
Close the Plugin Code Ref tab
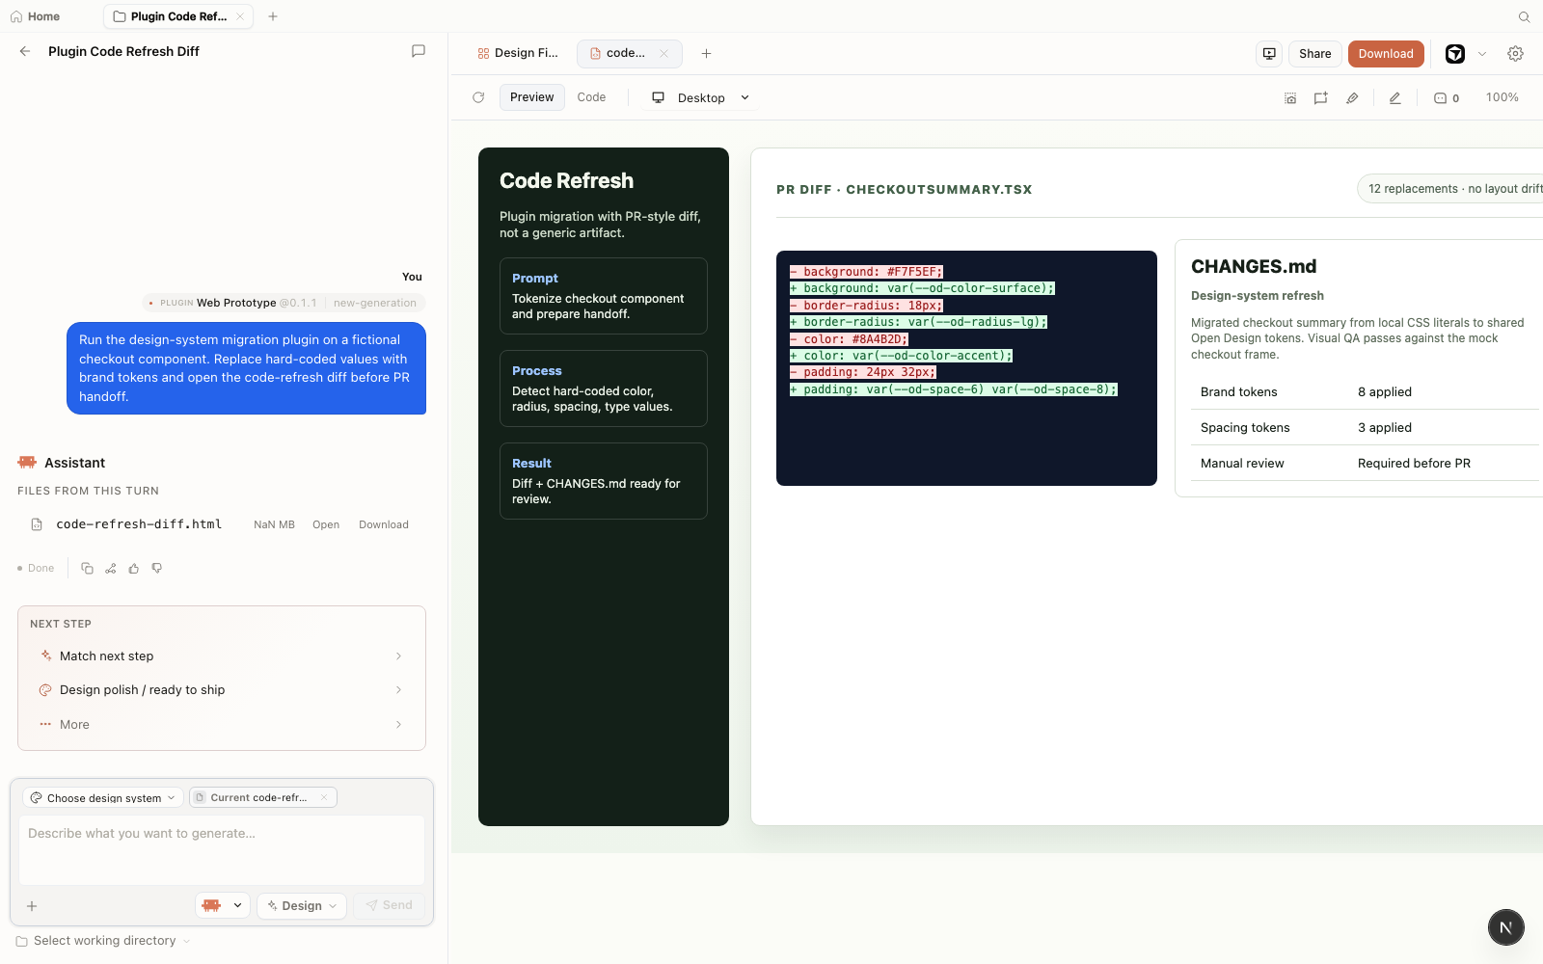tap(240, 16)
